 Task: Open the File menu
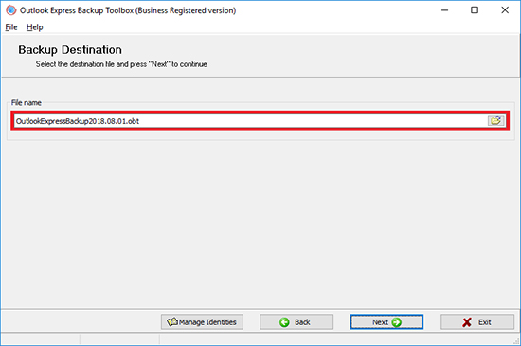tap(11, 27)
